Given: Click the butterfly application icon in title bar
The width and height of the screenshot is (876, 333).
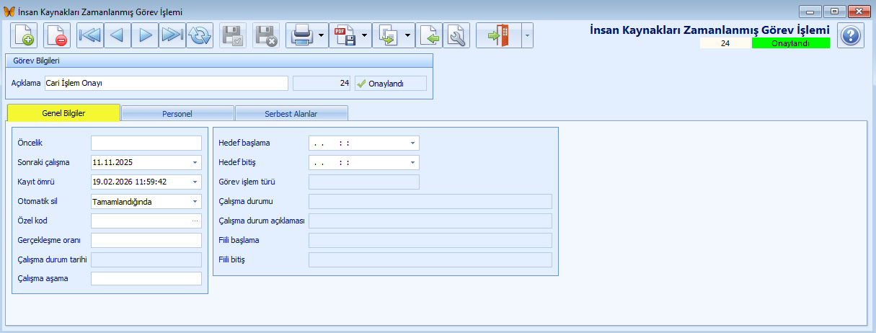Looking at the screenshot, I should click(x=9, y=11).
